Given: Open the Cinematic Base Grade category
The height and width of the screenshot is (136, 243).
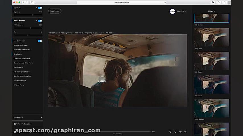Looking at the screenshot, I should tap(22, 58).
